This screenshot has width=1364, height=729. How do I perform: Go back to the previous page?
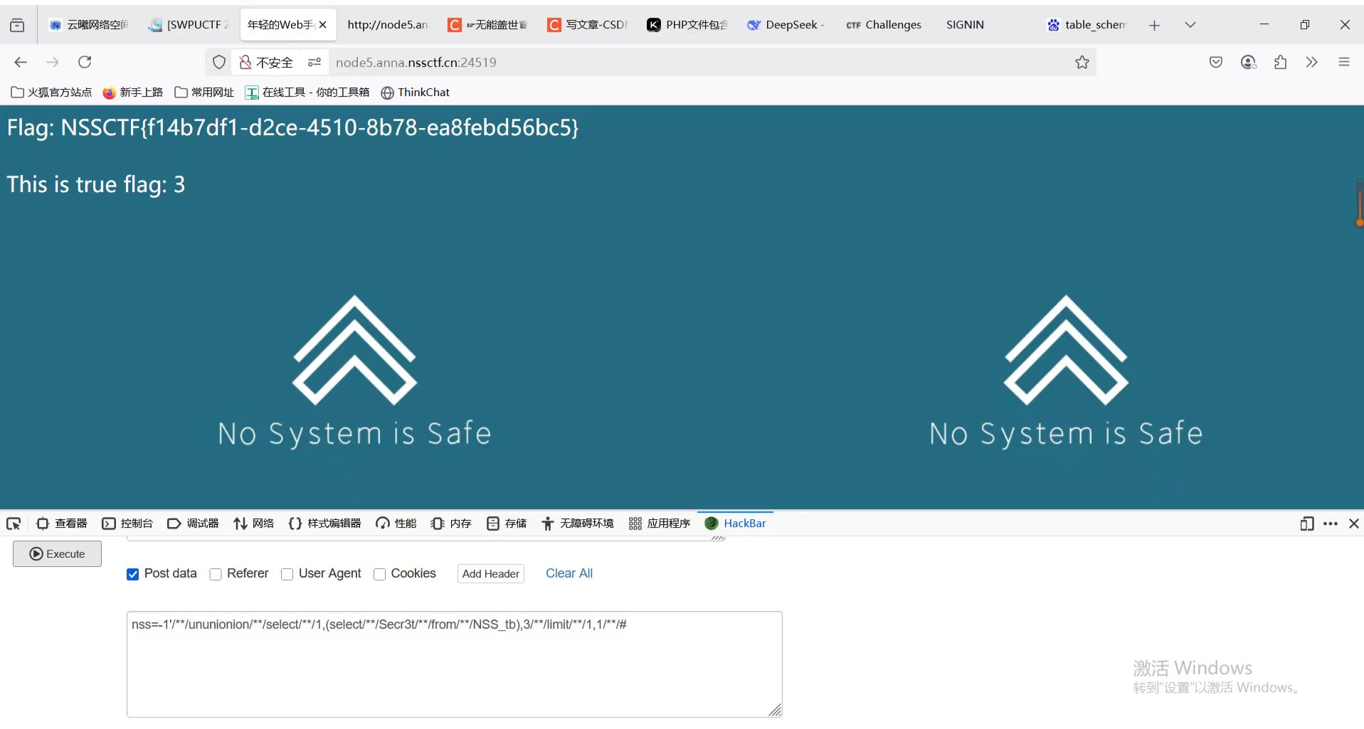tap(21, 63)
